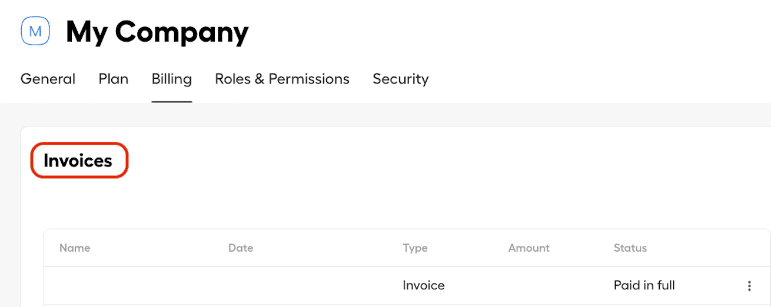This screenshot has height=307, width=771.
Task: Click the M company avatar icon
Action: click(x=35, y=31)
